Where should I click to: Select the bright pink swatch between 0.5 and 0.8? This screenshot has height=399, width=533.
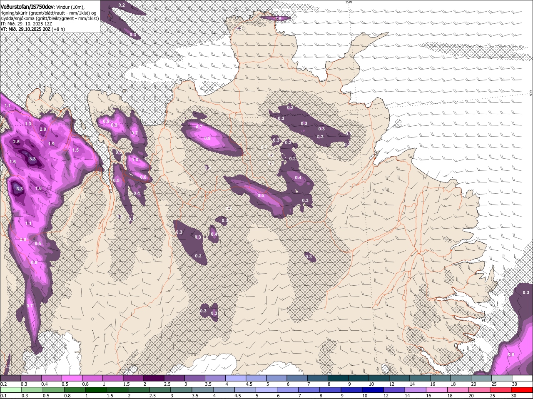click(72, 378)
